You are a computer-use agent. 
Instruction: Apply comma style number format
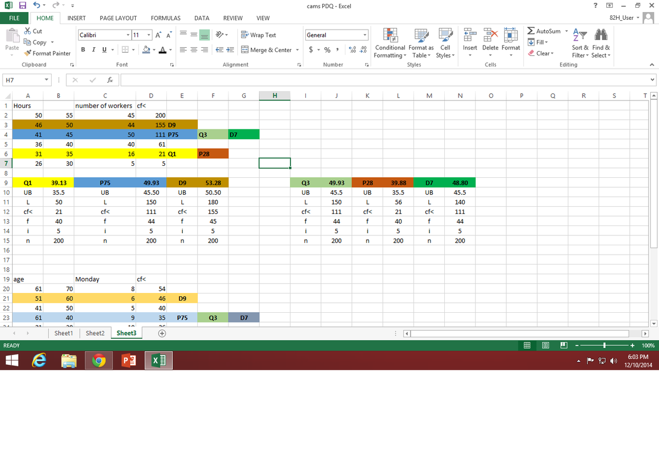point(338,50)
